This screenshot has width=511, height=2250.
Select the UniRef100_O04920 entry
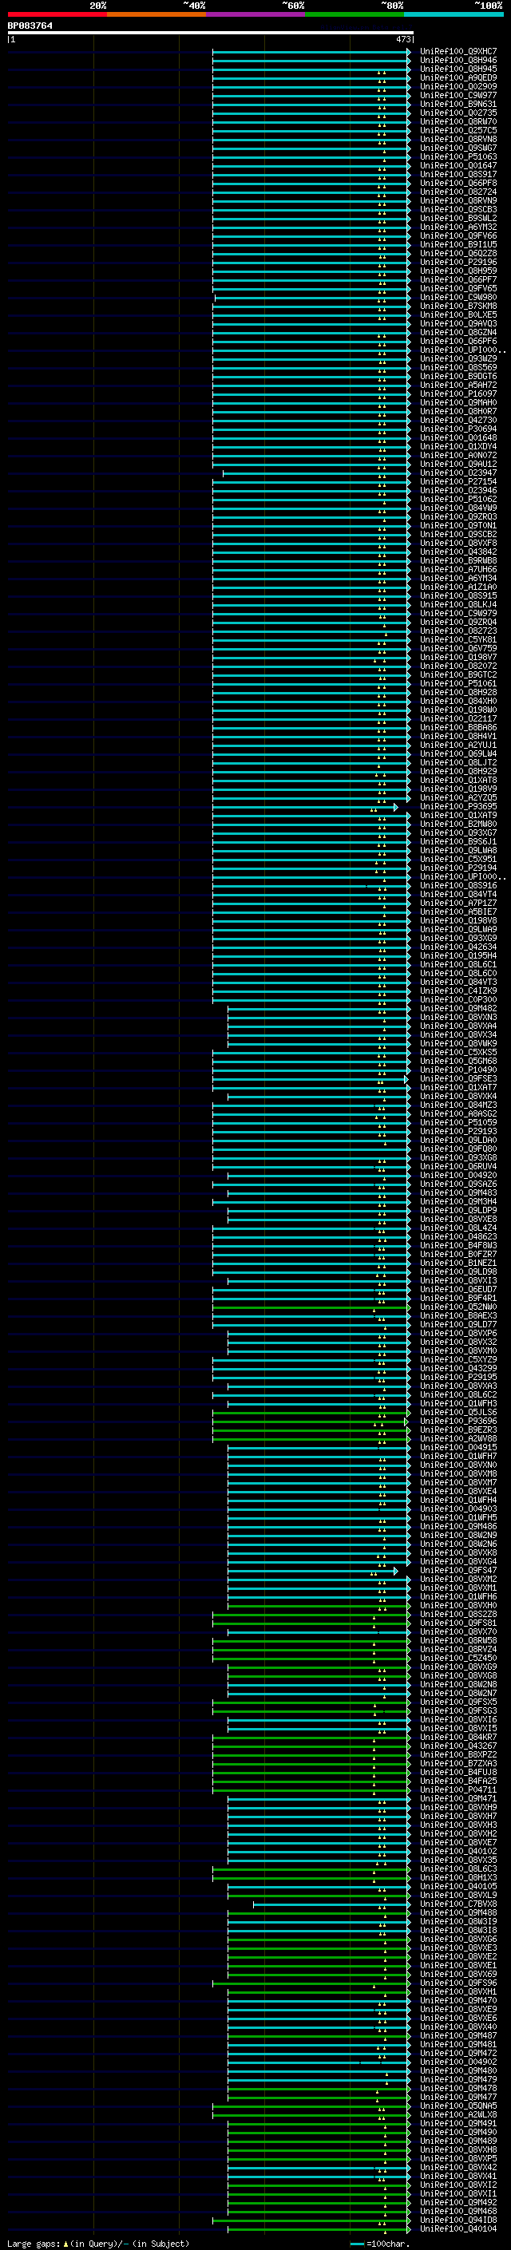(x=458, y=1176)
